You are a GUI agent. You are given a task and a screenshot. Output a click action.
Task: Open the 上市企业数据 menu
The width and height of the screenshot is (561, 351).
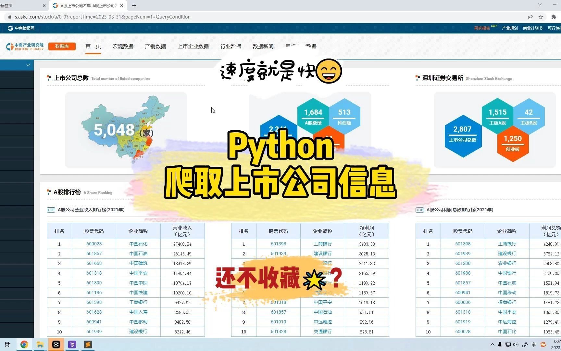click(193, 46)
